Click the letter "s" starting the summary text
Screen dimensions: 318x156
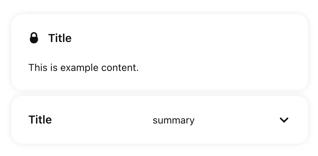click(x=155, y=121)
